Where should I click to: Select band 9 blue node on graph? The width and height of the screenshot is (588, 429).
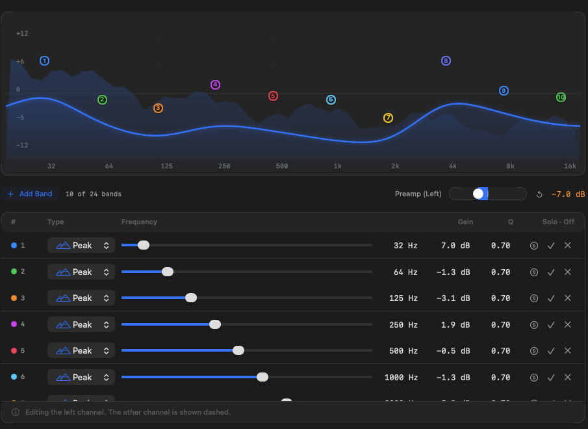tap(504, 91)
